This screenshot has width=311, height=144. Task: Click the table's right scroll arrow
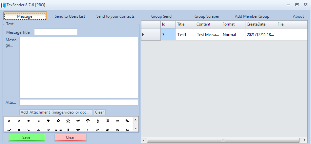[x=304, y=140]
